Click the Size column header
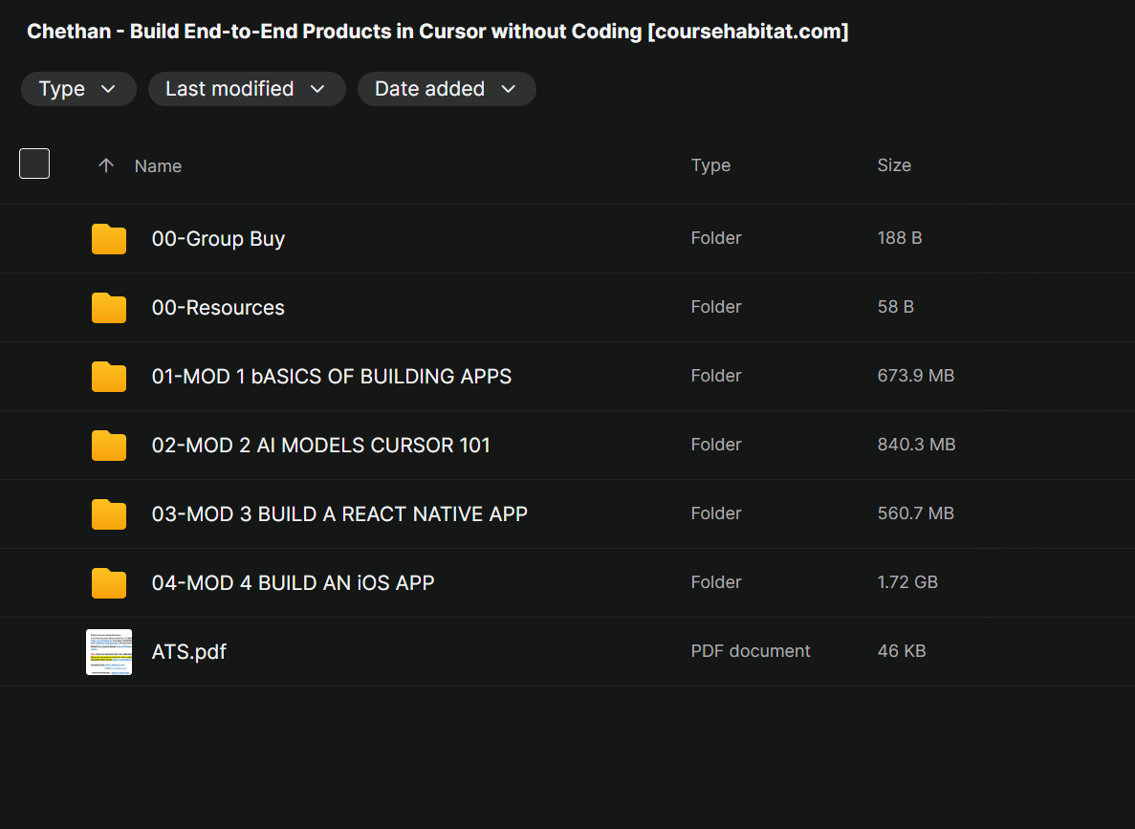Viewport: 1135px width, 829px height. pyautogui.click(x=894, y=165)
